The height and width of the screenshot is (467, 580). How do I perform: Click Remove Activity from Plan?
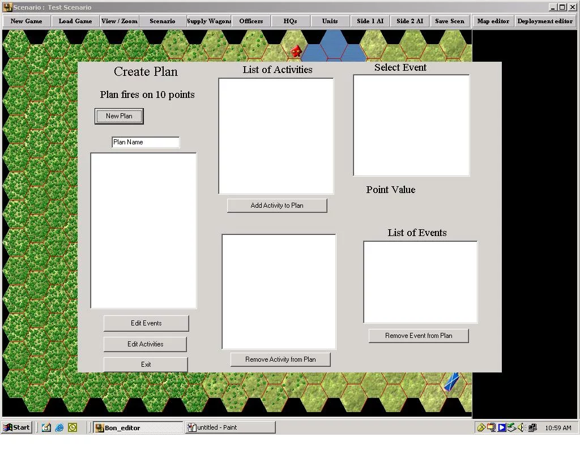[280, 359]
